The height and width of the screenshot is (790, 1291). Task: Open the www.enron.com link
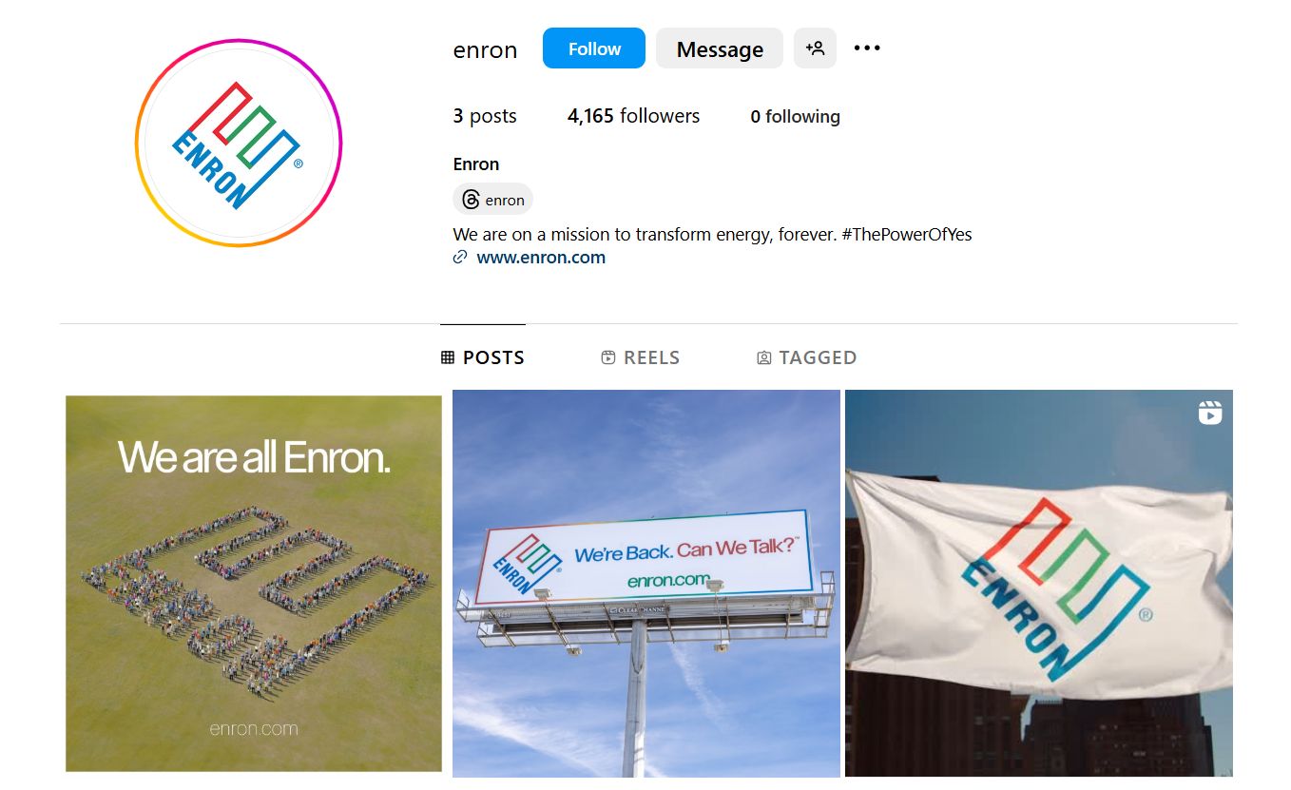point(541,258)
